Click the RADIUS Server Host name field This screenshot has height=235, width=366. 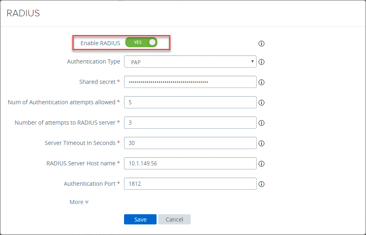[x=190, y=163]
